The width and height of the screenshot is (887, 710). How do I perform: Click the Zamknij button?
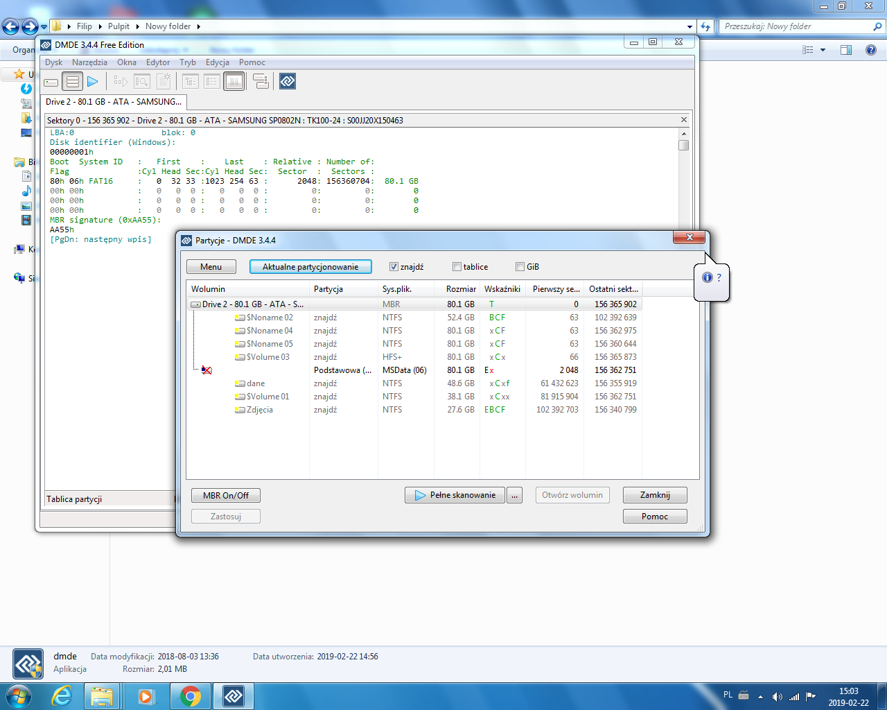click(655, 495)
